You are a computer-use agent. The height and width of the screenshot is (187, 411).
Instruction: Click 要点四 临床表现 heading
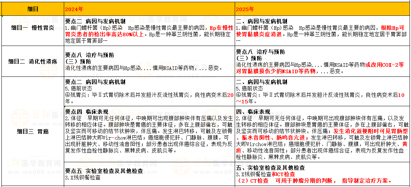87,112
